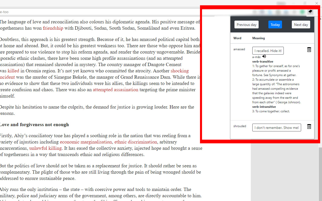Select the 'Today' button
322x201 pixels.
275,24
